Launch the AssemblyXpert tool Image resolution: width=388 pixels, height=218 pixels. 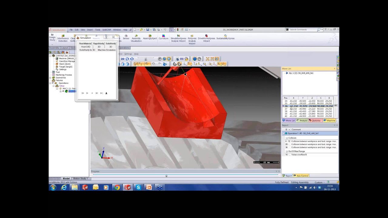[150, 37]
